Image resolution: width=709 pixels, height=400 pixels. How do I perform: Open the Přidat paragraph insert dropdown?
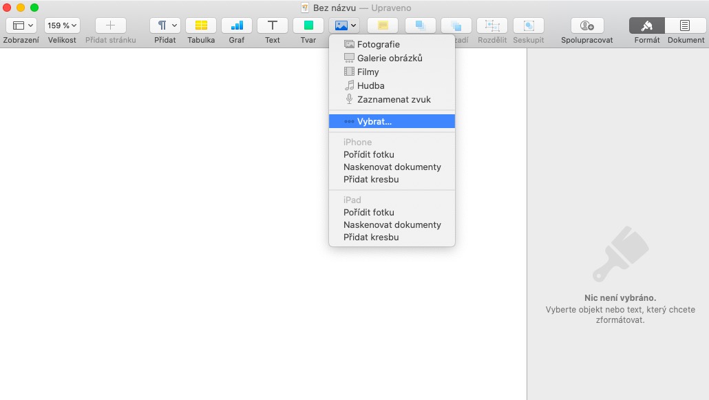click(x=165, y=25)
